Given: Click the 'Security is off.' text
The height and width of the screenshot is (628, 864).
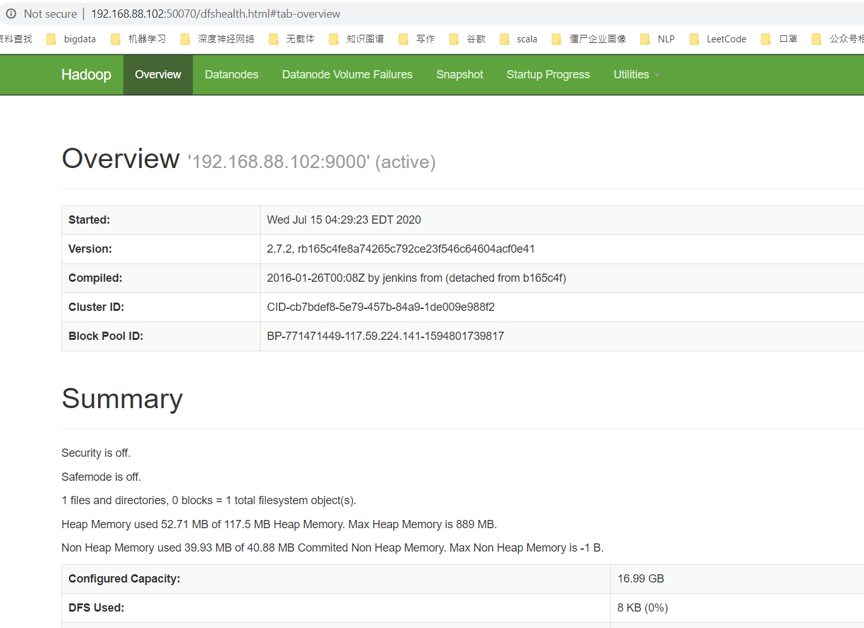Looking at the screenshot, I should (96, 453).
